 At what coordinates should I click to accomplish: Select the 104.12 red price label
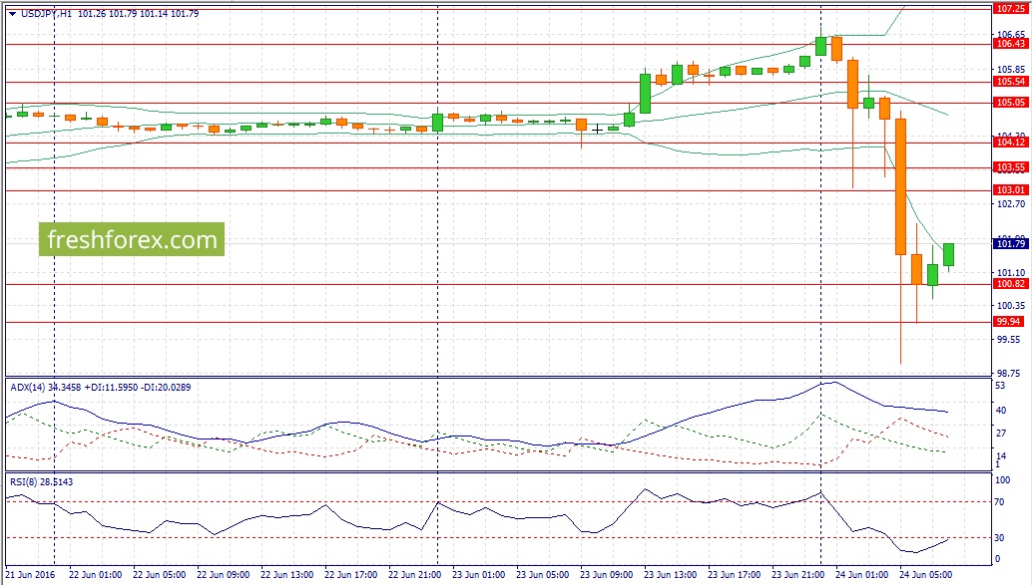pos(1011,143)
